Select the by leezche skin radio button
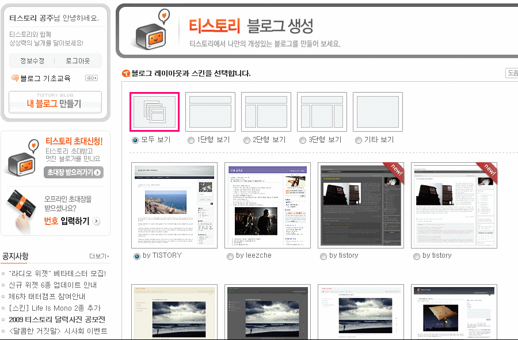518x340 pixels. [x=230, y=256]
